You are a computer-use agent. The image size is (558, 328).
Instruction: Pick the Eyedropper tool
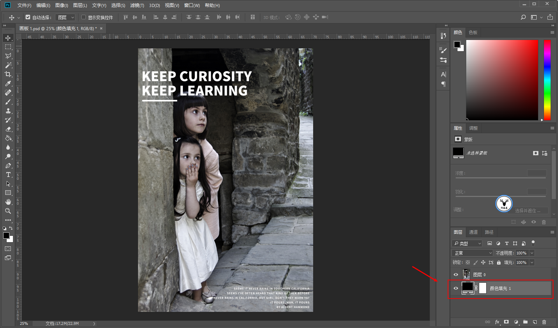(x=8, y=83)
